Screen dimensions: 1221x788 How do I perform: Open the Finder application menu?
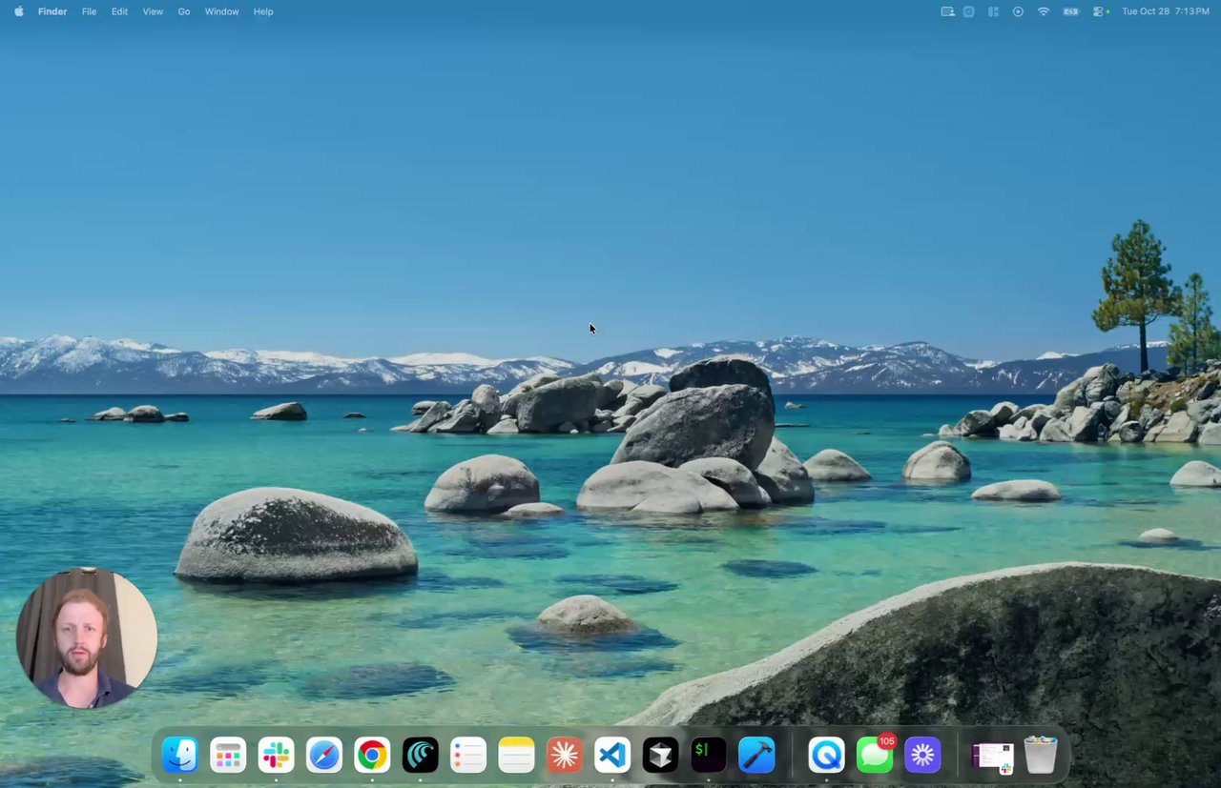[52, 11]
